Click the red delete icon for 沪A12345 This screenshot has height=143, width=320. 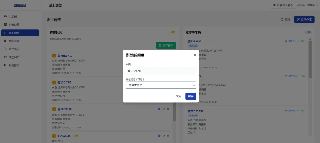coord(168,136)
